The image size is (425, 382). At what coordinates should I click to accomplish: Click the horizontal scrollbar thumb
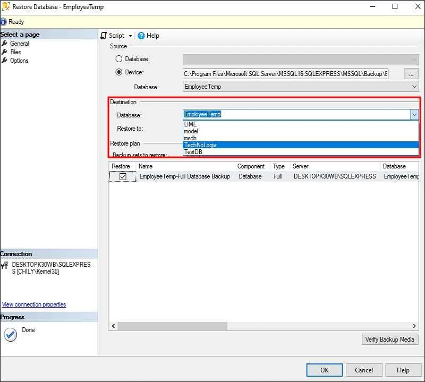click(x=172, y=326)
